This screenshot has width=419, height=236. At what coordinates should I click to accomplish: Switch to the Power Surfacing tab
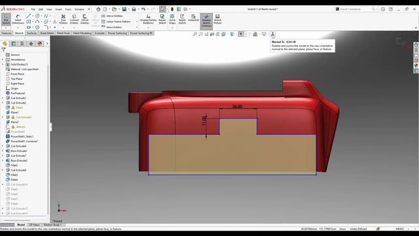117,33
